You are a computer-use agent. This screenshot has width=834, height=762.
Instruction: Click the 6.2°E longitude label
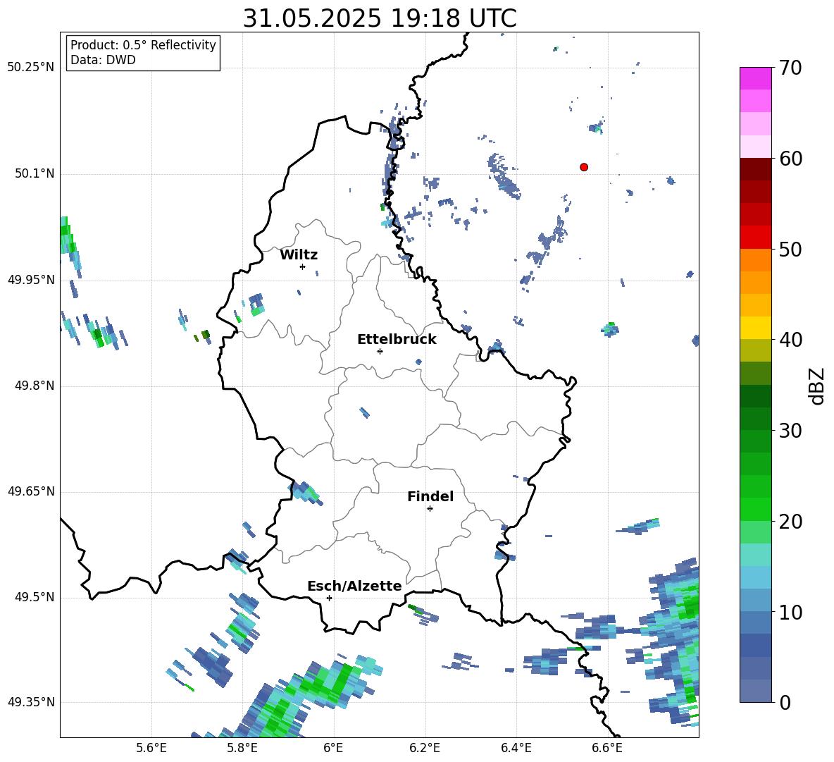tap(425, 749)
